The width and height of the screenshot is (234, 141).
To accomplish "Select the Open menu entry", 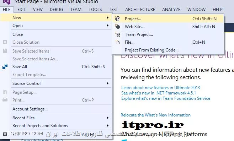I will point(56,26).
